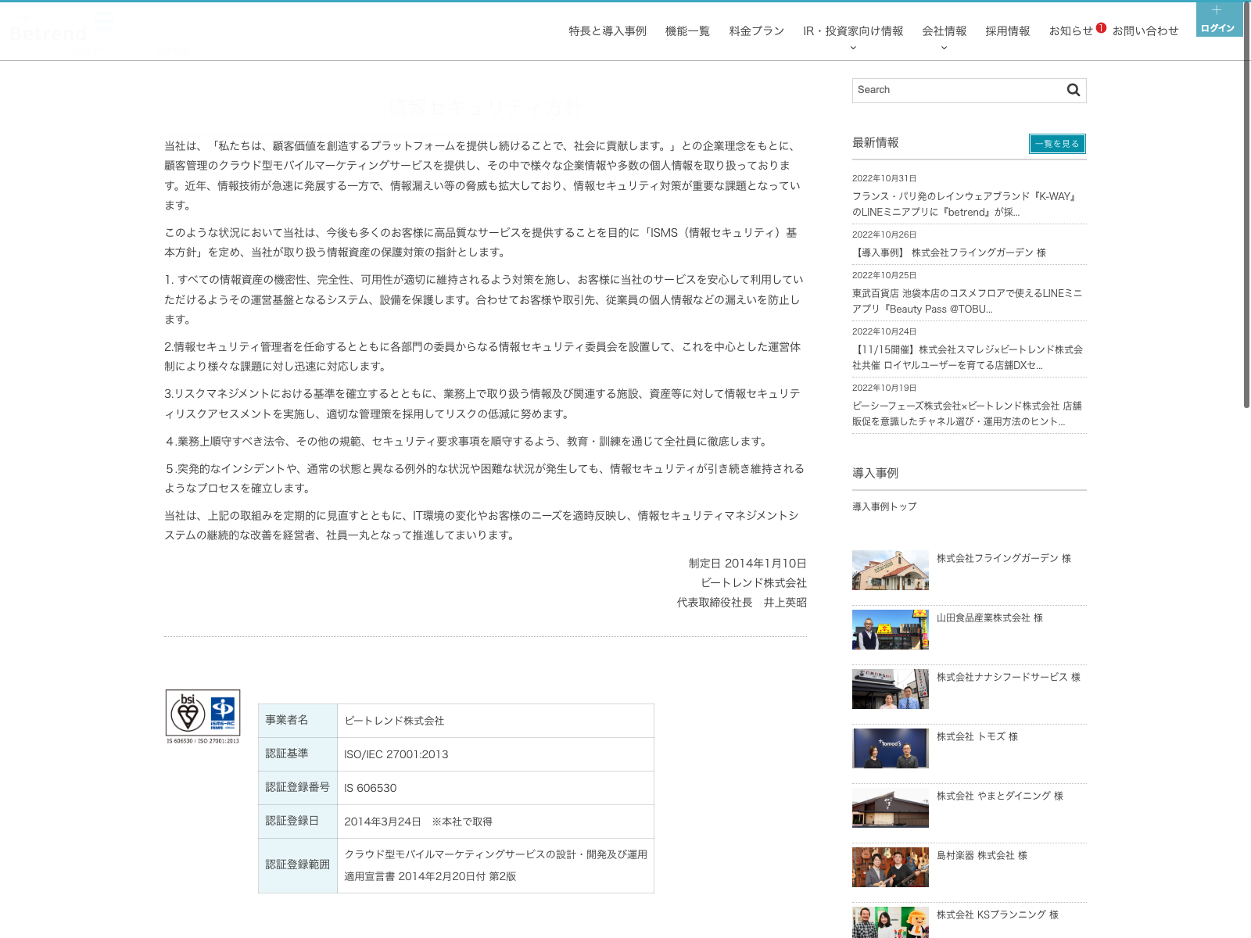Visit the お問い合わせ contact page

pos(1145,31)
